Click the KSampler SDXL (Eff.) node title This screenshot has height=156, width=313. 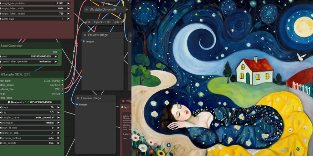[16, 75]
